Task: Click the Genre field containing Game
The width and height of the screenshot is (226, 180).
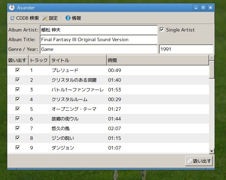Action: (x=99, y=49)
